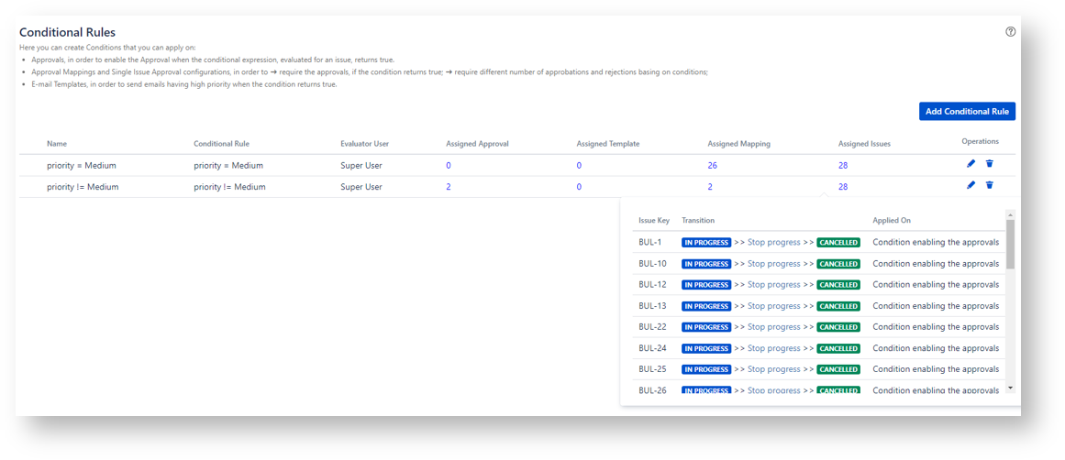Click the BUL-10 issue key
Image resolution: width=1065 pixels, height=460 pixels.
pos(652,264)
